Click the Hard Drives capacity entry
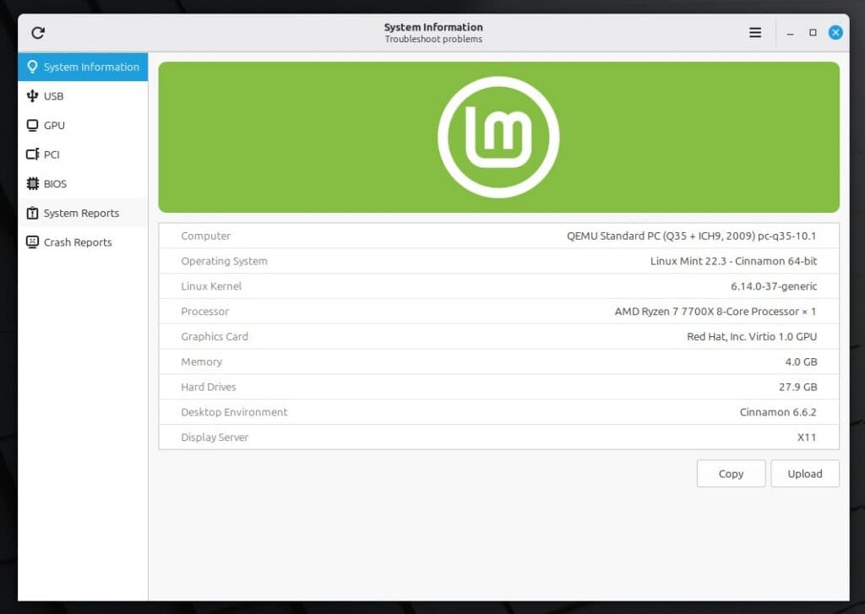This screenshot has height=614, width=865. coord(498,387)
